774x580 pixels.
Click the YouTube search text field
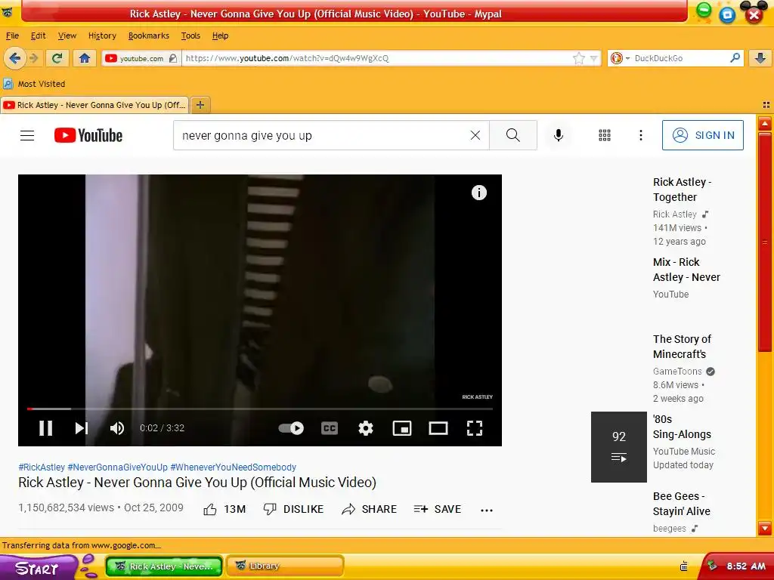(320, 136)
